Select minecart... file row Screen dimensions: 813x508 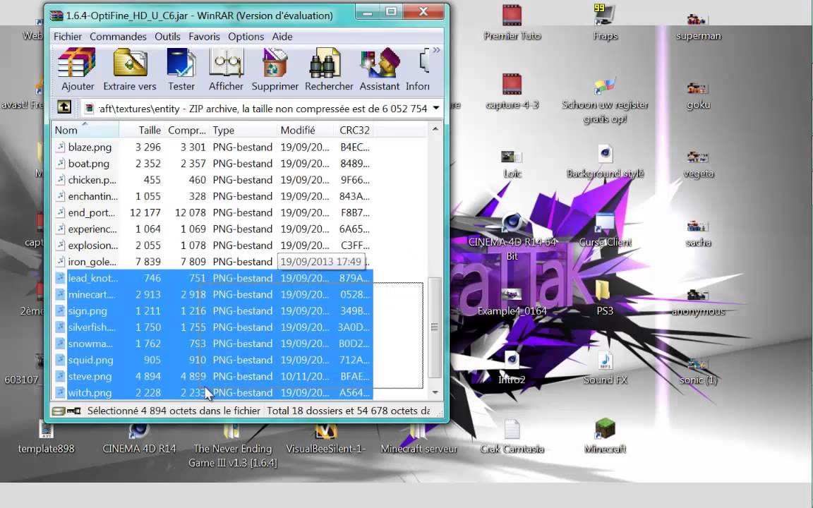point(212,294)
